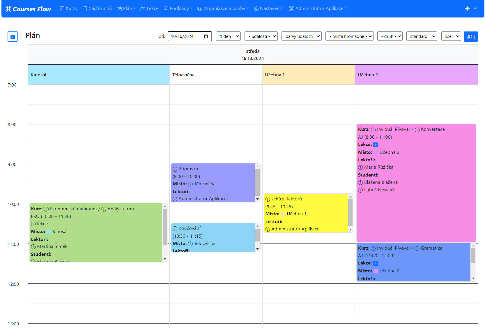The image size is (485, 328).
Task: Open info icon next to Marie Růžička
Action: [x=360, y=167]
